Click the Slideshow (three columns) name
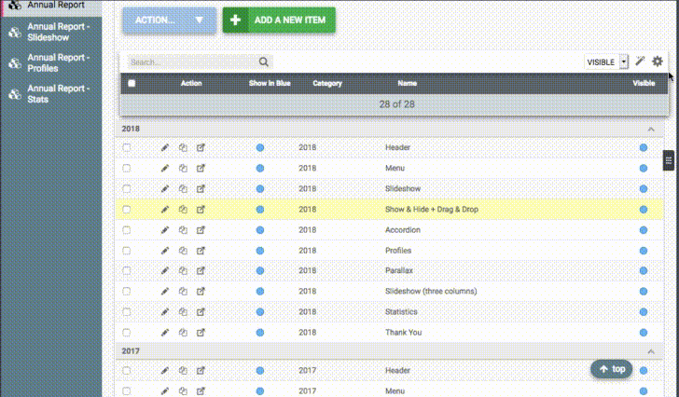The width and height of the screenshot is (679, 397). click(x=431, y=292)
